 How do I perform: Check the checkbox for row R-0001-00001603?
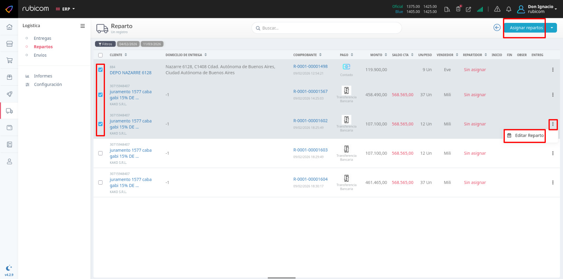100,153
